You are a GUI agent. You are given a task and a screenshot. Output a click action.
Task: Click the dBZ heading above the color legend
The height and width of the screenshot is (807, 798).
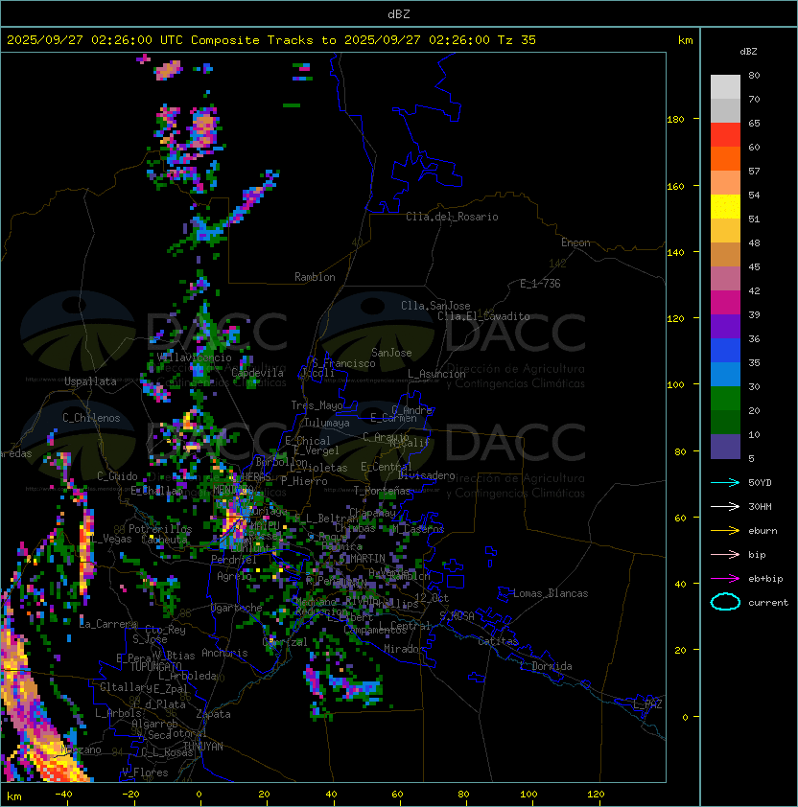(748, 52)
